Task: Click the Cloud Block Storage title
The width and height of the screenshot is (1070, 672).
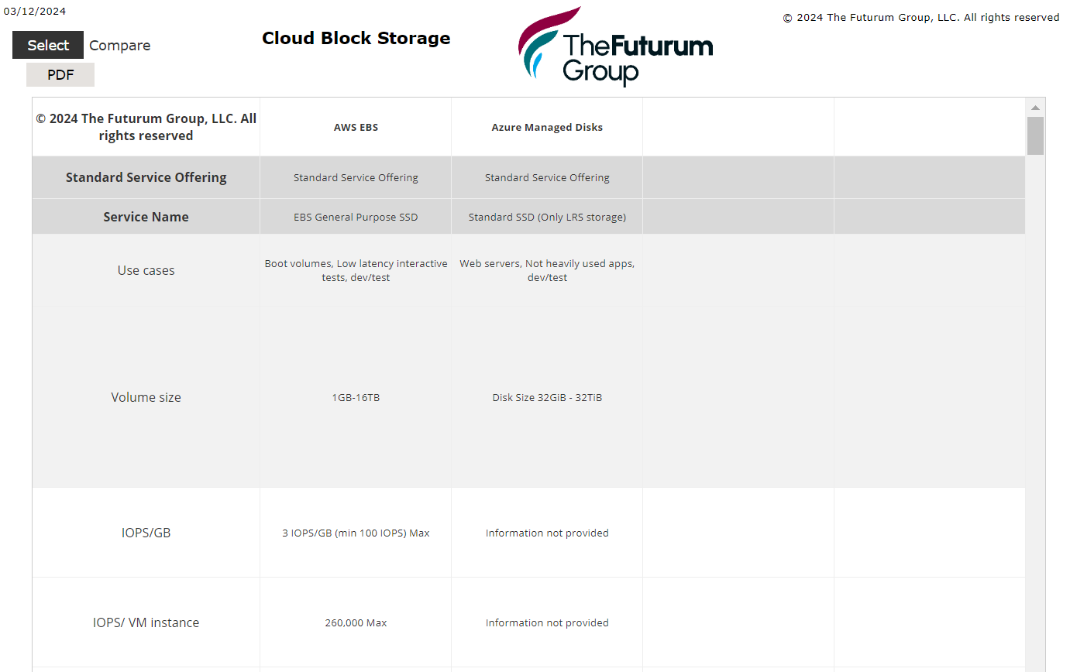Action: click(x=356, y=38)
